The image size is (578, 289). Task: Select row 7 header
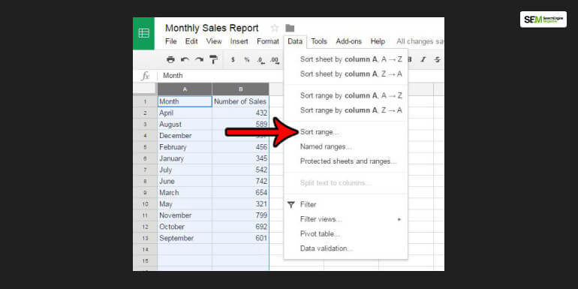145,170
